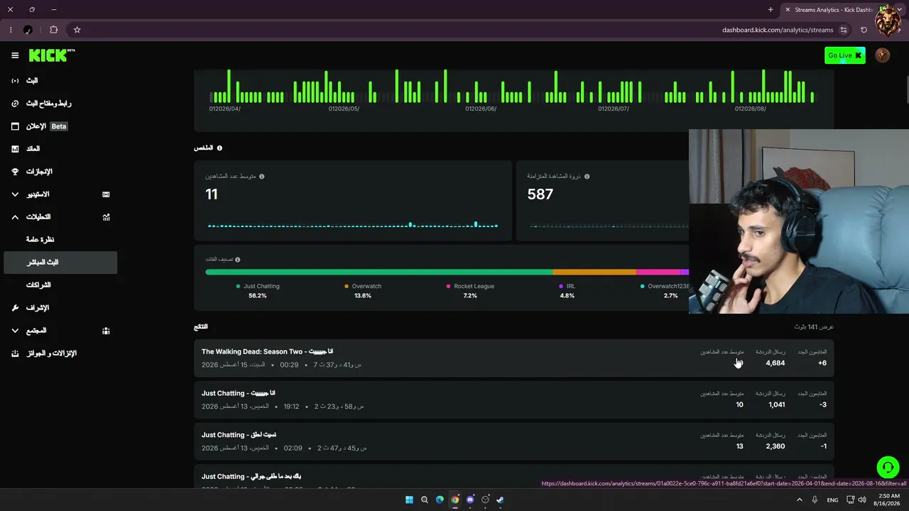Click the average viewers value 11
The width and height of the screenshot is (909, 511).
pos(212,194)
